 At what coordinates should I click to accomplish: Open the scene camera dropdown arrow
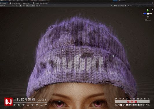click(x=117, y=6)
